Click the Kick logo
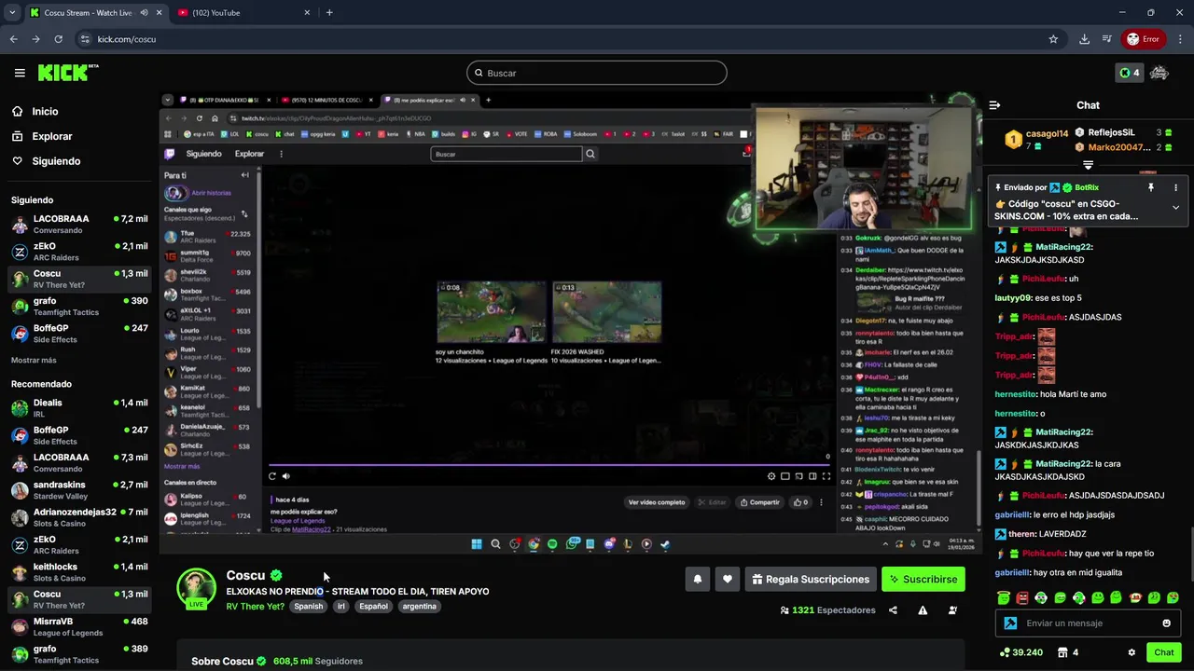Screen dimensions: 1194x671 (68, 73)
